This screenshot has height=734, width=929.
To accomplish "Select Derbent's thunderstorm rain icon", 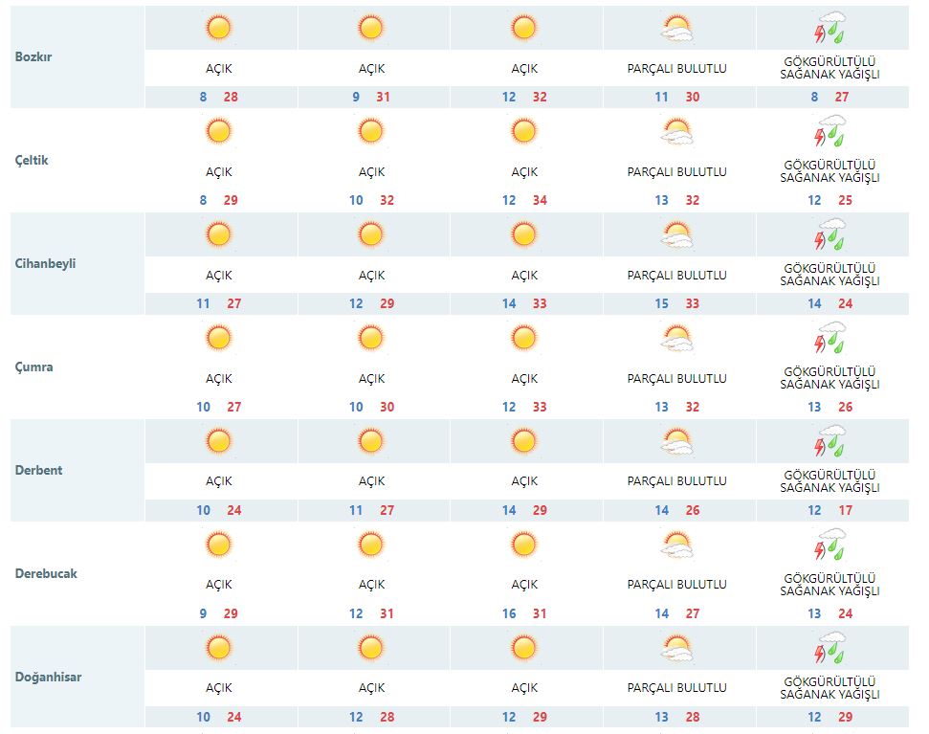I will [829, 442].
